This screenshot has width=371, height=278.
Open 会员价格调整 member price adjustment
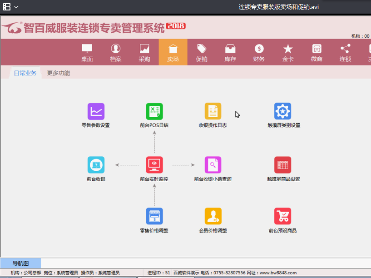click(x=213, y=216)
